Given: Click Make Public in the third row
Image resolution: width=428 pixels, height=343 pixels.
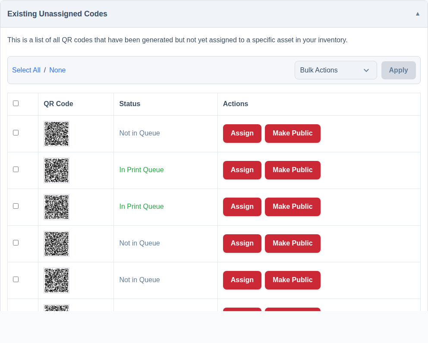Looking at the screenshot, I should click(x=293, y=207).
